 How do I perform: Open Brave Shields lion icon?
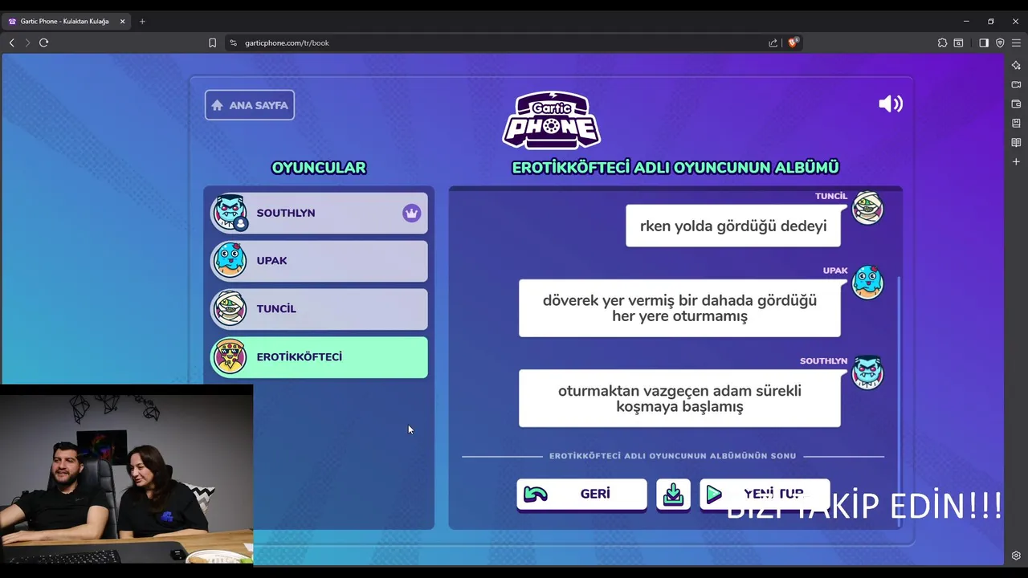793,43
